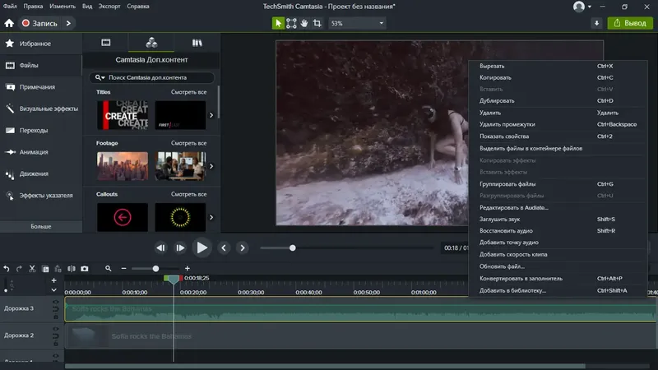Click the Split clip icon in timeline toolbar

(72, 268)
